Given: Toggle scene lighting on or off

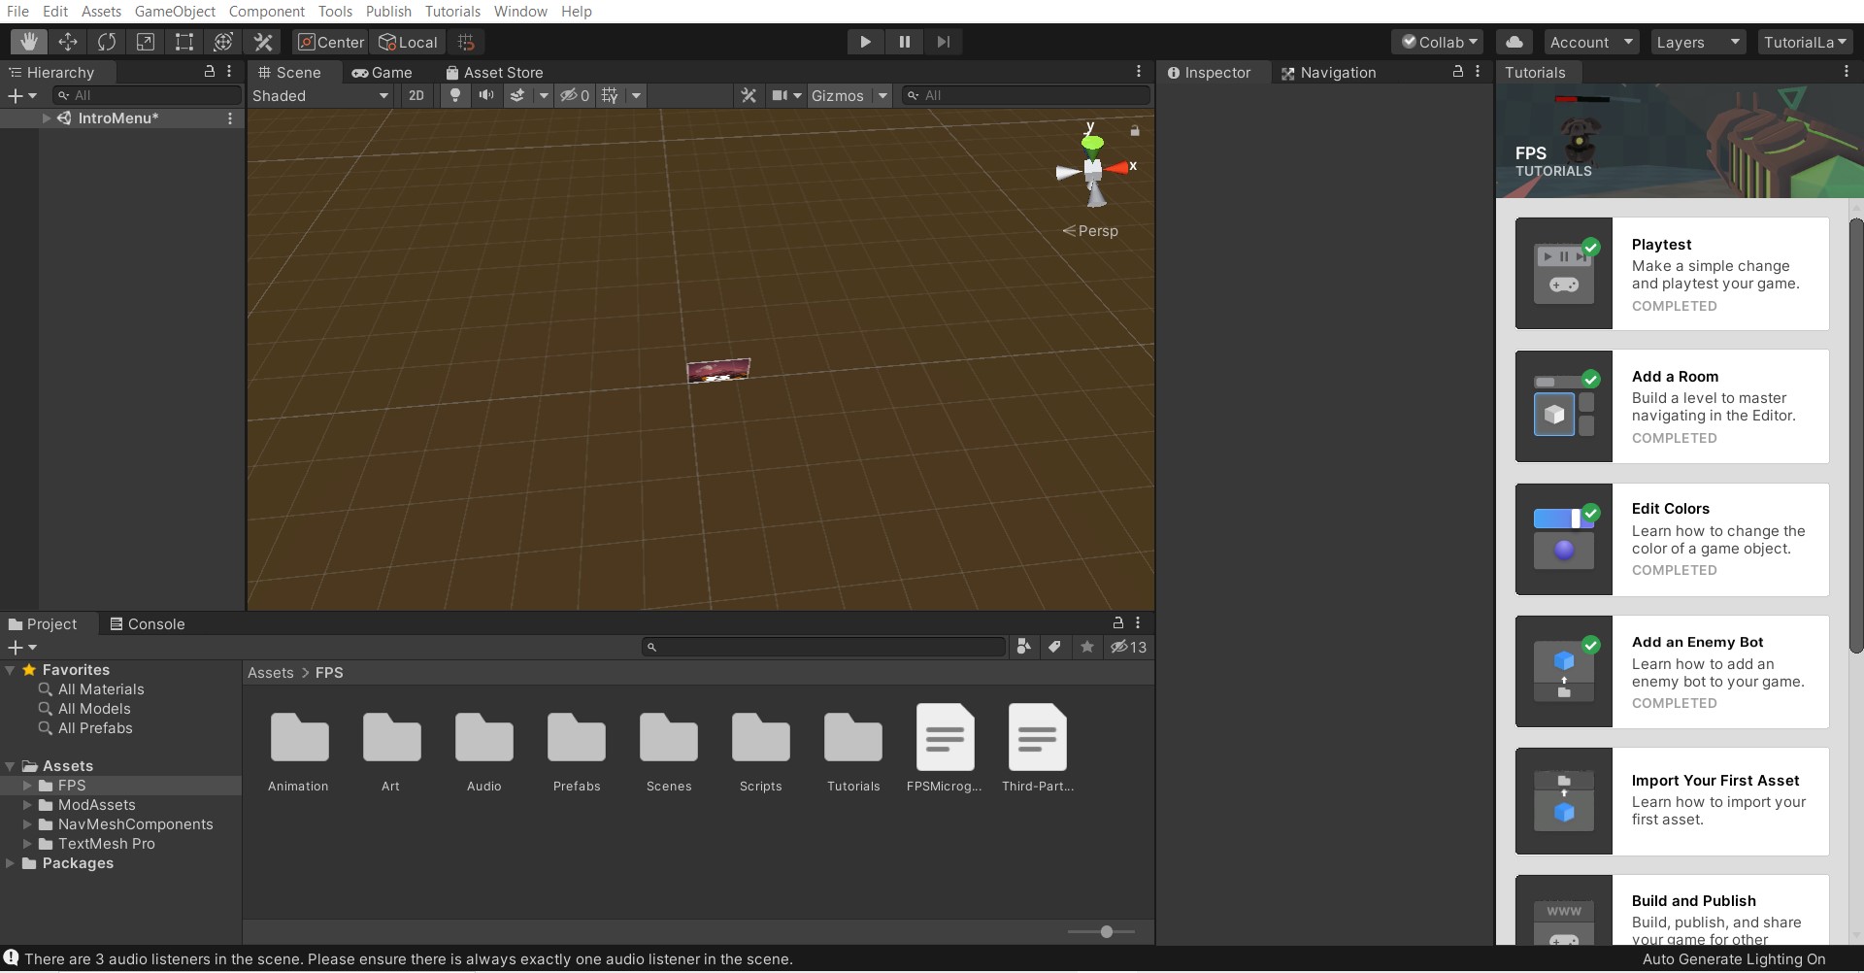Looking at the screenshot, I should click(x=454, y=95).
